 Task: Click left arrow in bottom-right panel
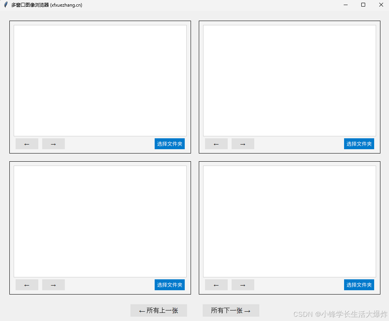216,285
